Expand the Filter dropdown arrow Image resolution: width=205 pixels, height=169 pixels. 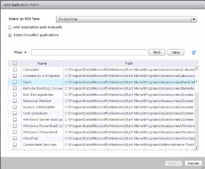pyautogui.click(x=25, y=53)
